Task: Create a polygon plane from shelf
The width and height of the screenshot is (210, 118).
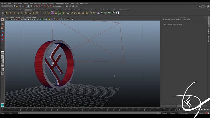Action: pyautogui.click(x=22, y=13)
